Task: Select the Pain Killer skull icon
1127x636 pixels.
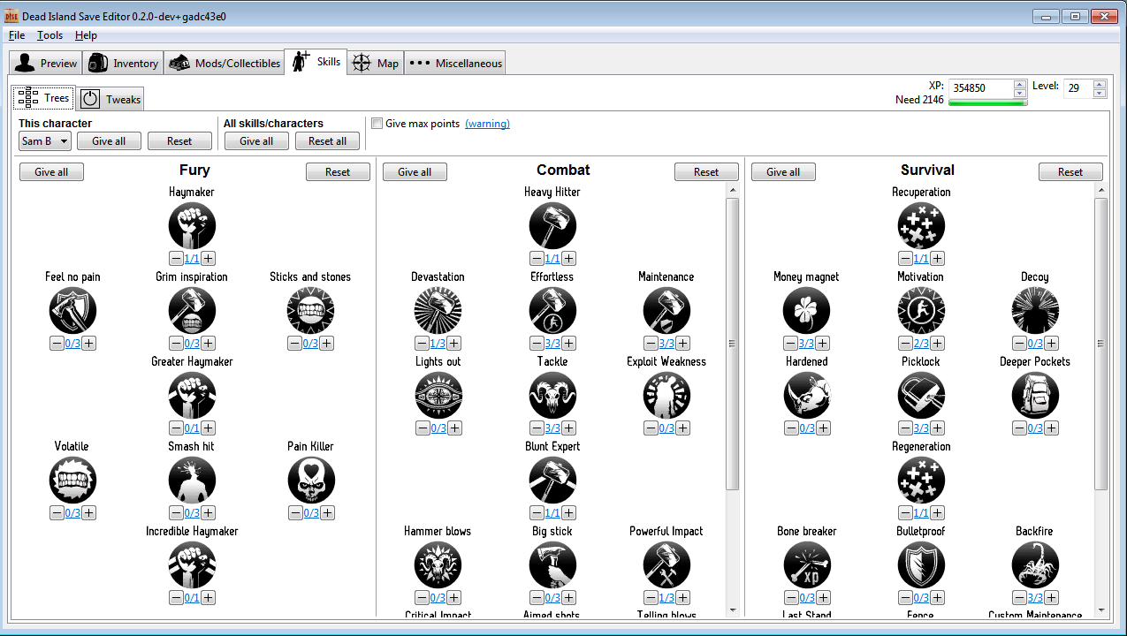Action: (x=310, y=480)
